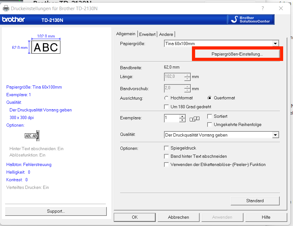Switch to the Andere tab

pyautogui.click(x=166, y=34)
